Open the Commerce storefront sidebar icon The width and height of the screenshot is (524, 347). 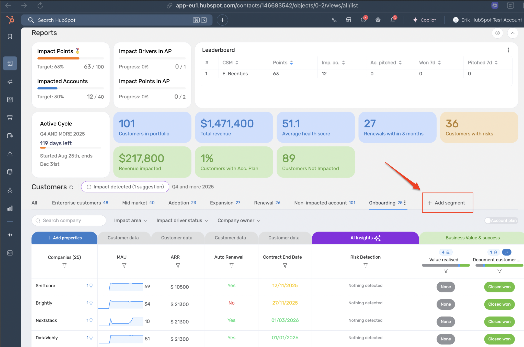[x=10, y=118]
